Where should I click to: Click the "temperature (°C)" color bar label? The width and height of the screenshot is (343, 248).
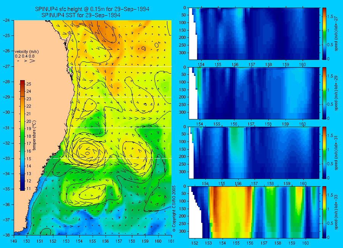pyautogui.click(x=34, y=135)
